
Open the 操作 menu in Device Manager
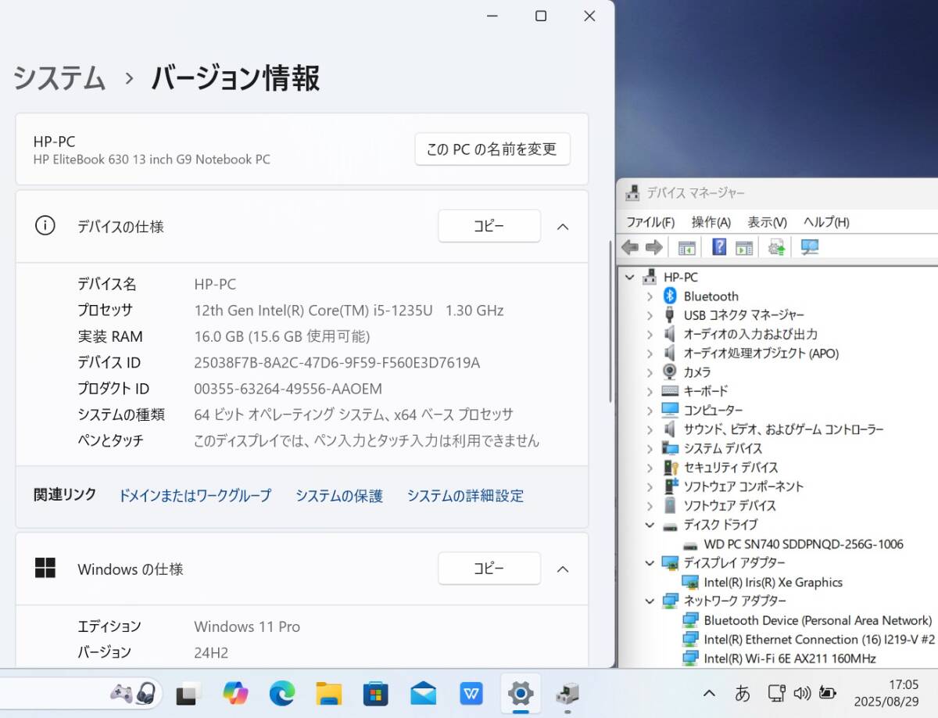(x=711, y=221)
